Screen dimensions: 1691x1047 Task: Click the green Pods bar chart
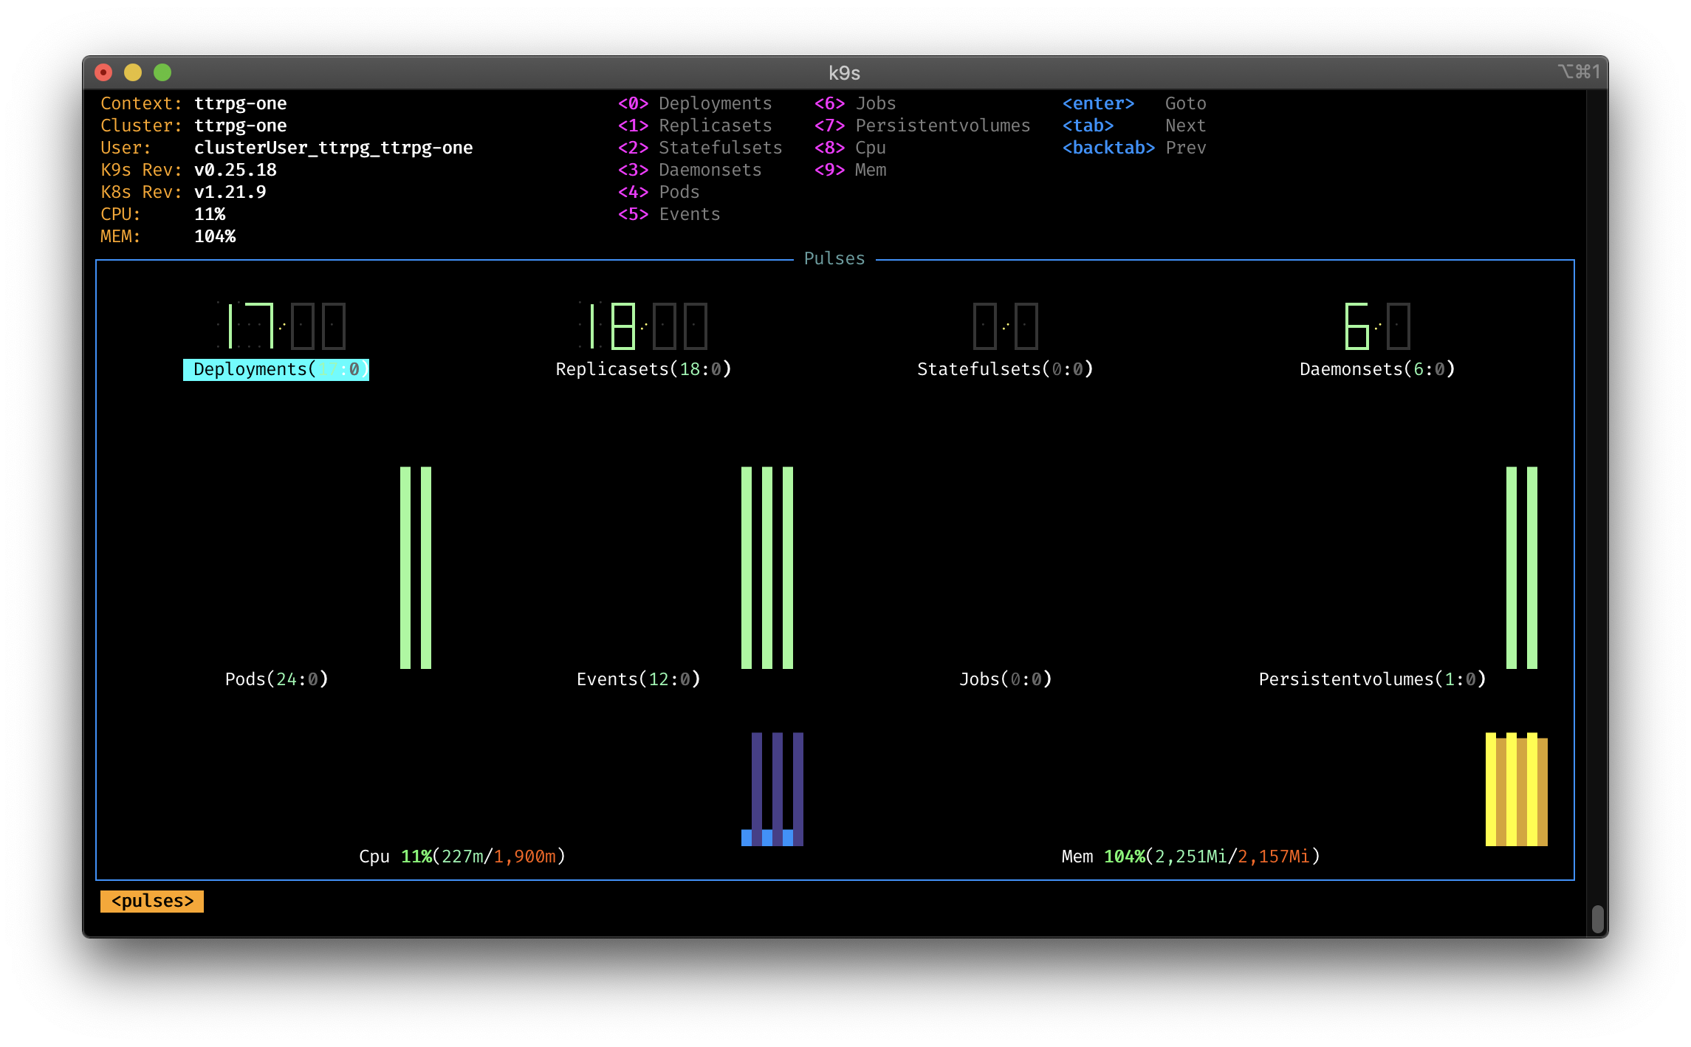pyautogui.click(x=416, y=568)
